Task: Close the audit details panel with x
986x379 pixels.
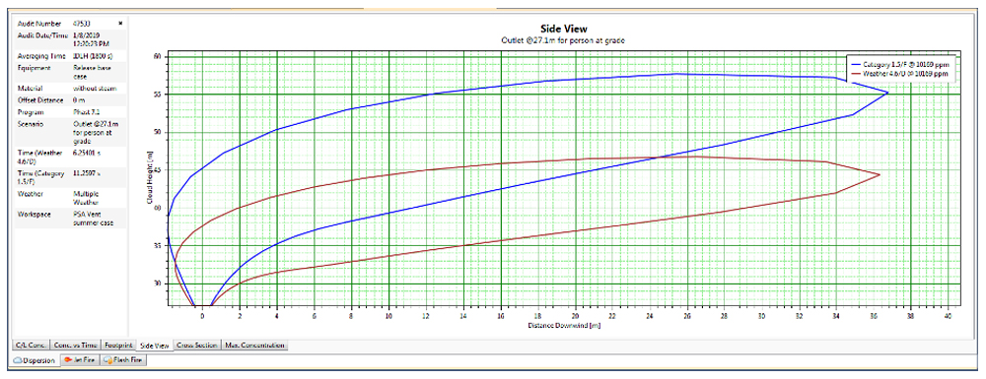Action: (x=120, y=24)
